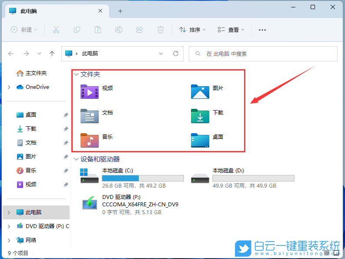
Task: Collapse the 文件夹 group
Action: tap(76, 74)
